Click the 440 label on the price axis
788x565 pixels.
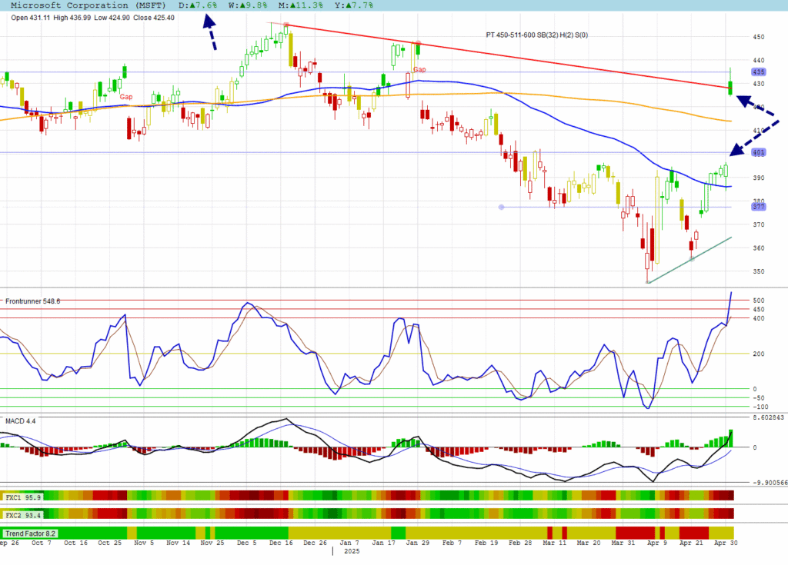tap(758, 60)
